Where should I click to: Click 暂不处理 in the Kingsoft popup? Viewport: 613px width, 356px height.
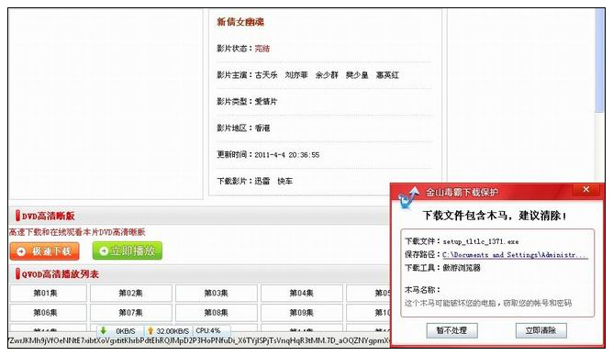(451, 330)
